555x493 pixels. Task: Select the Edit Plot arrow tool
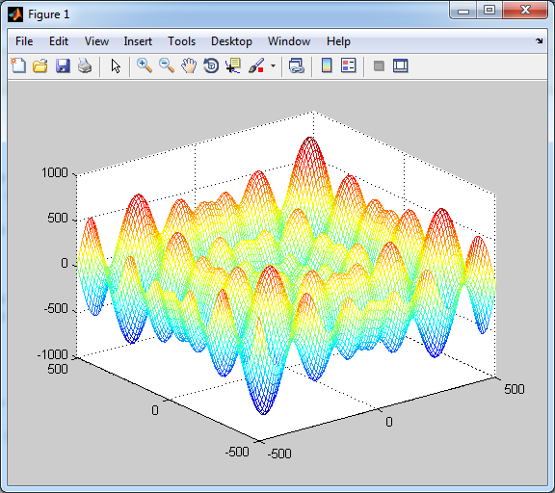click(x=116, y=65)
